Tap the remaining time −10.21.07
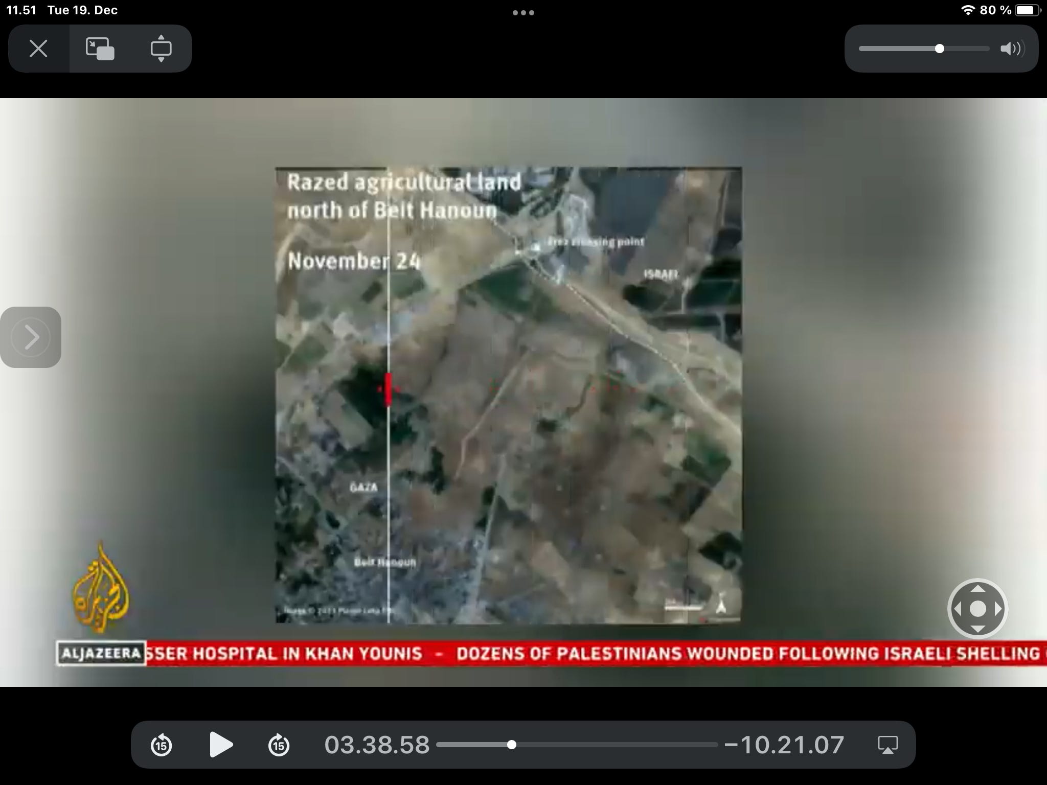Viewport: 1047px width, 785px height. pos(784,745)
